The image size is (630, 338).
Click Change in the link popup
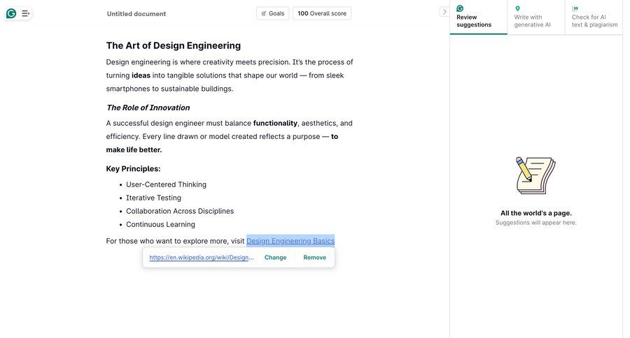click(x=275, y=258)
